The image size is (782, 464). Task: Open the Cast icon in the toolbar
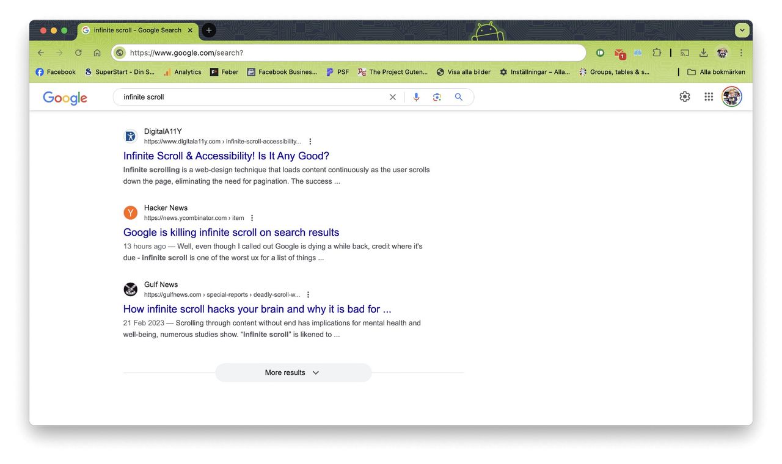point(684,53)
